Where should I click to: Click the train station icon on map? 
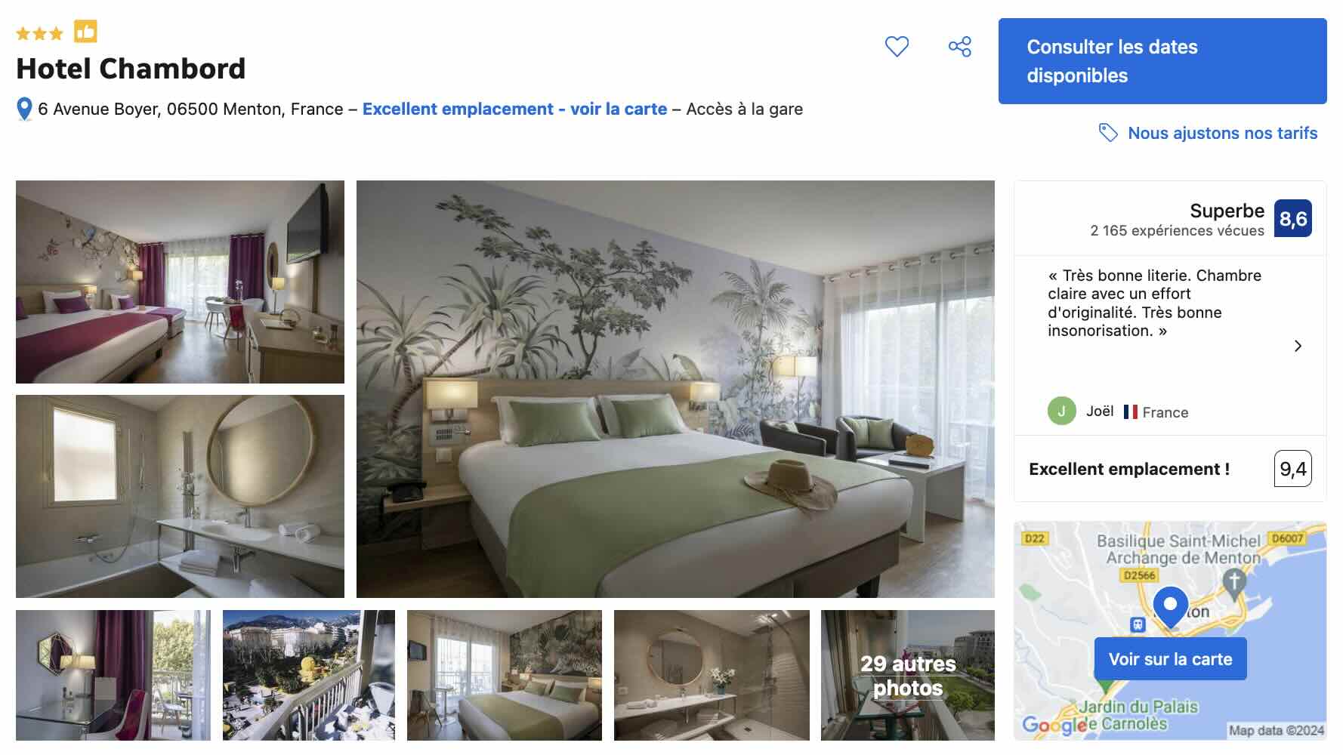pyautogui.click(x=1138, y=625)
